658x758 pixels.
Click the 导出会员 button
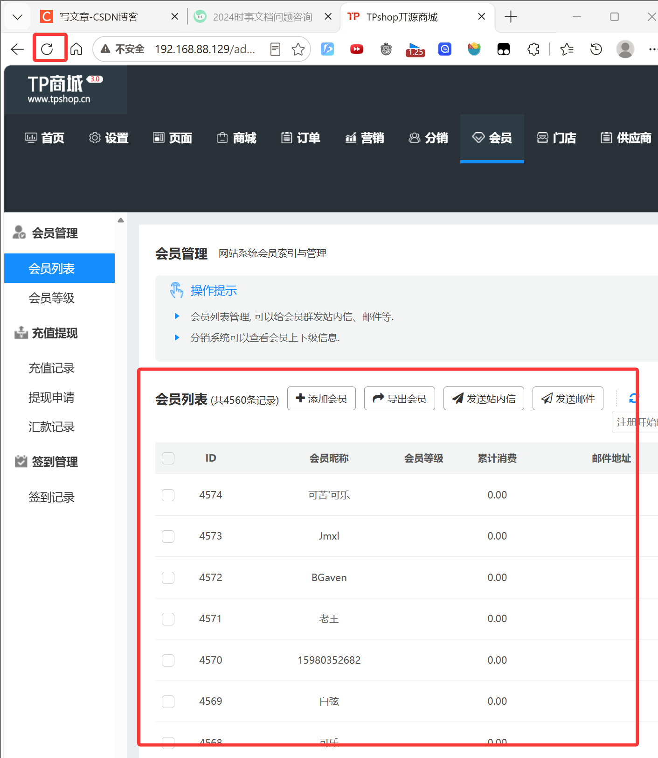399,399
